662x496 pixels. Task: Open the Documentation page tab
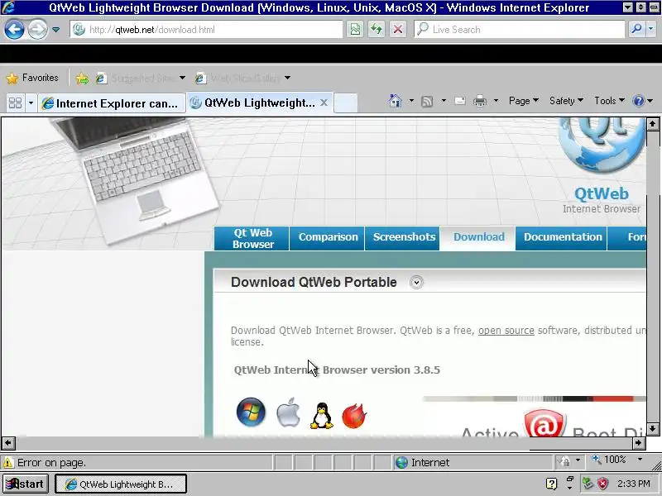point(562,238)
